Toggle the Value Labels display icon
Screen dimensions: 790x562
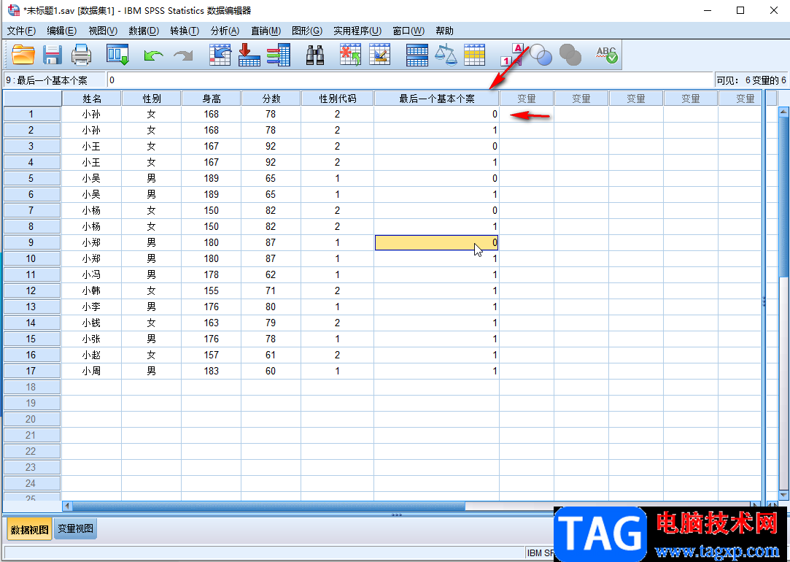coord(512,55)
